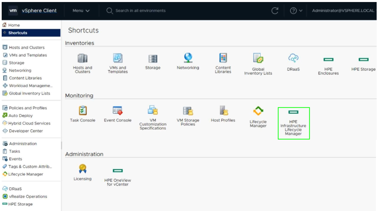Screen dimensions: 378x211
Task: Select Tags & Custom Attributes in sidebar
Action: (x=31, y=167)
